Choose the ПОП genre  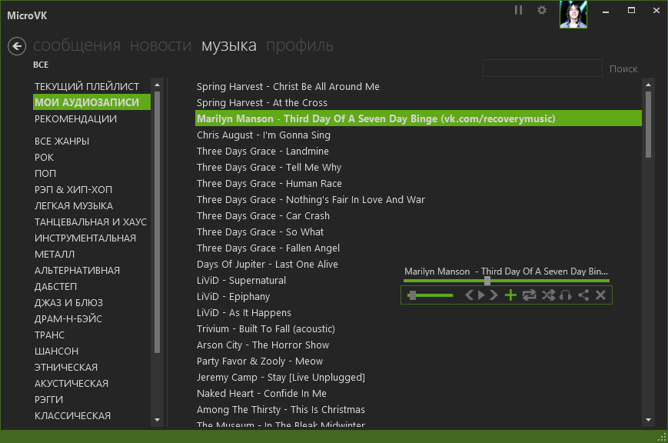[x=45, y=174]
